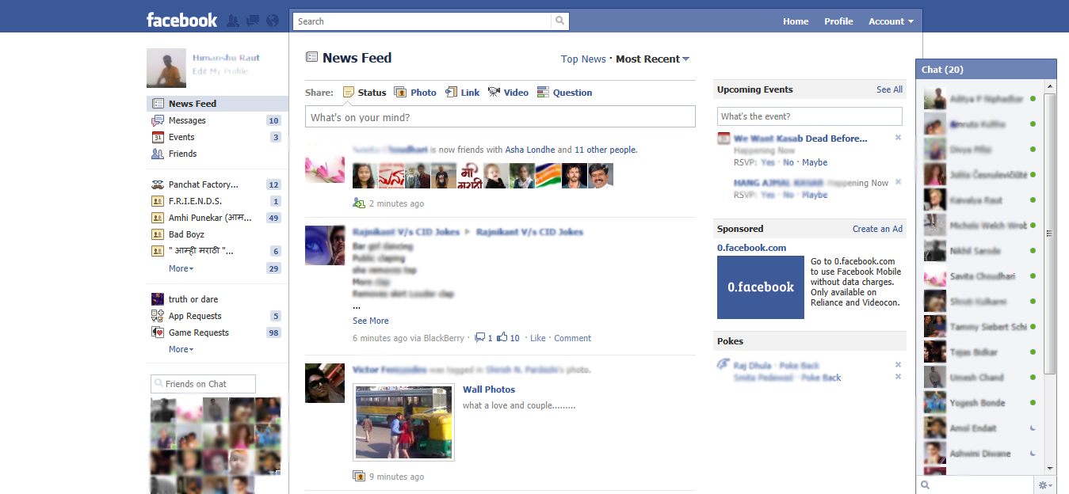Viewport: 1069px width, 494px height.
Task: Click the What's on your mind field
Action: point(501,116)
